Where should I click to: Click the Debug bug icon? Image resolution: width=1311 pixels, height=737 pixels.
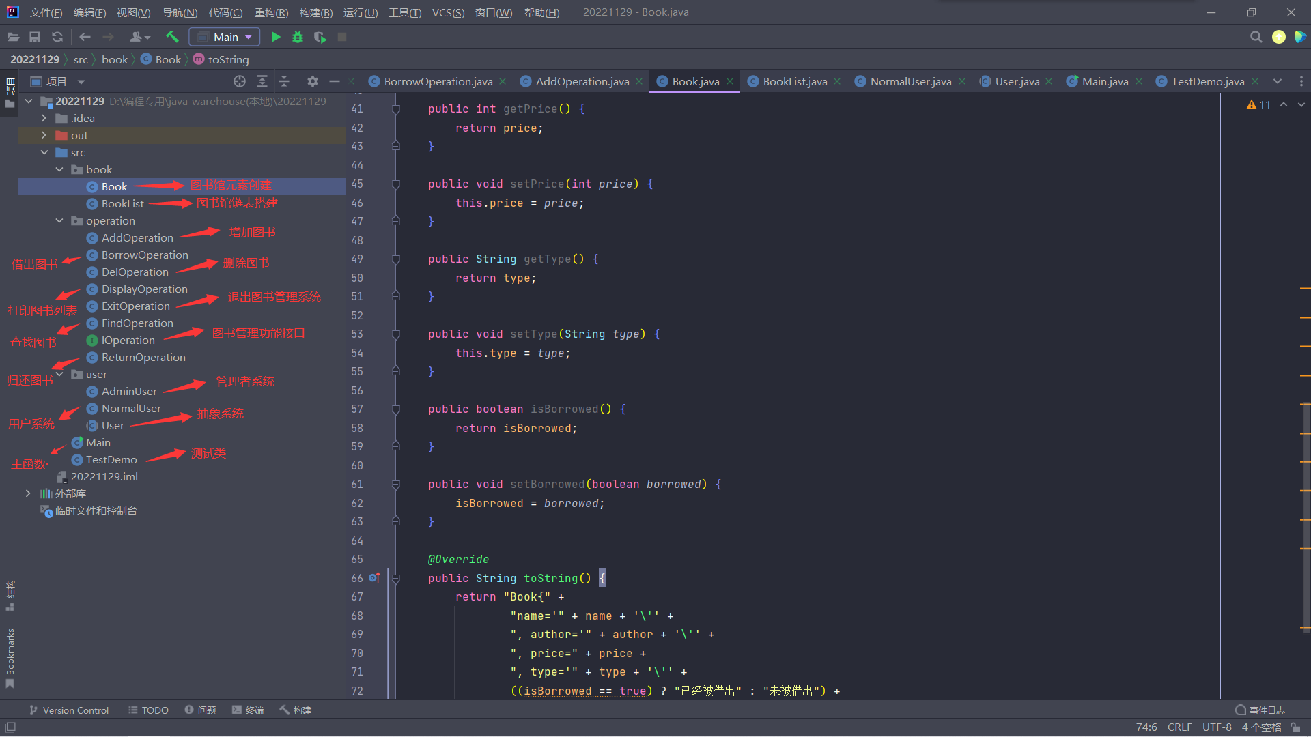tap(298, 37)
